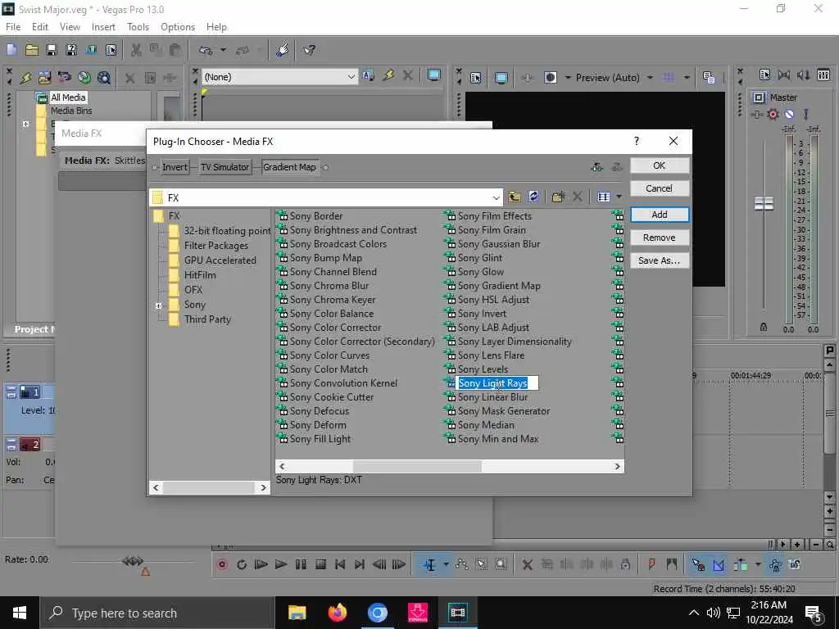Open a project with the folder icon
Viewport: 839px width, 629px height.
[32, 50]
